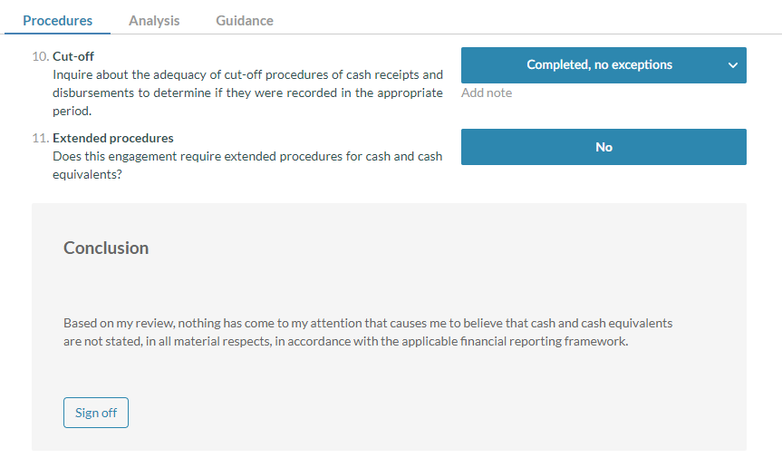This screenshot has width=782, height=458.
Task: Open the Analysis tab
Action: [x=154, y=20]
